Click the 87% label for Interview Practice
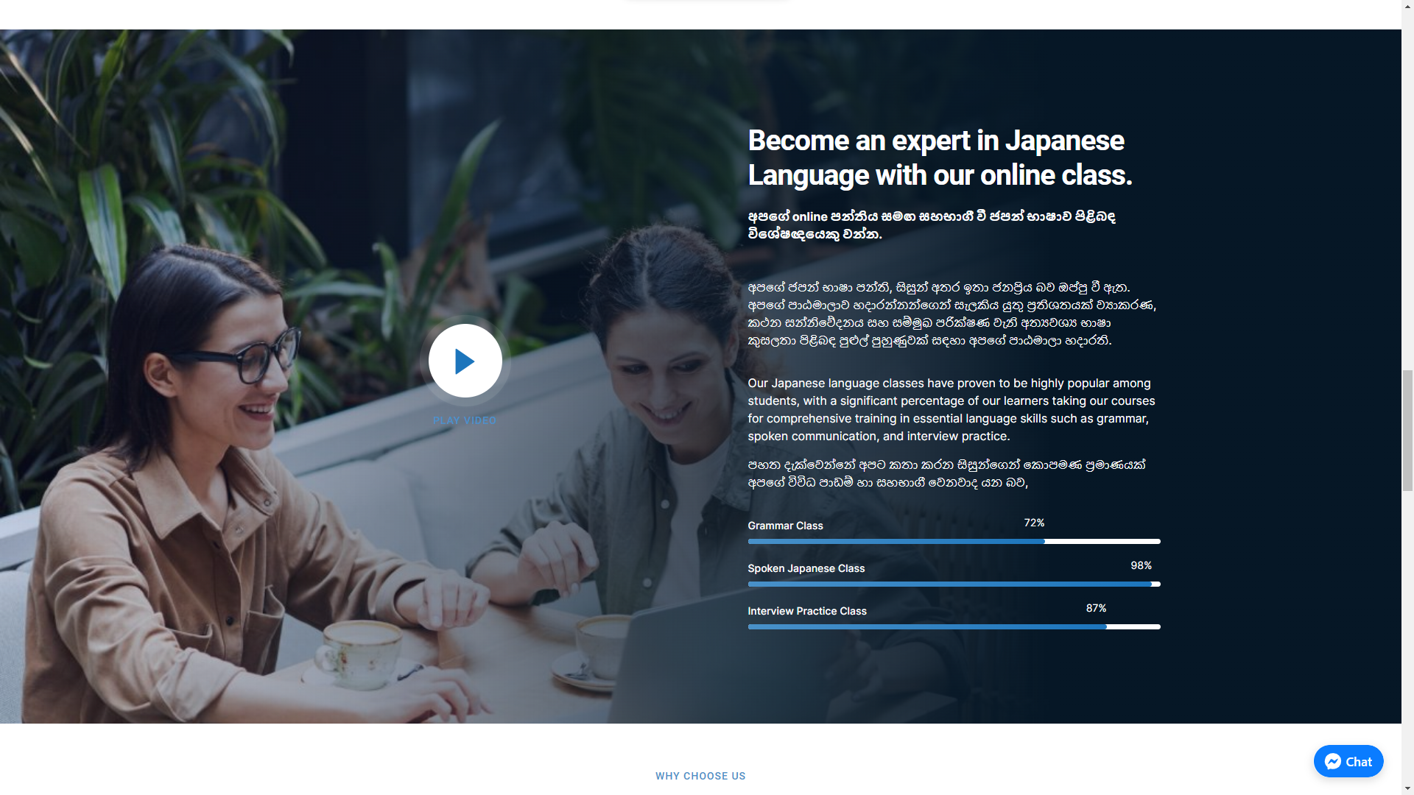Viewport: 1414px width, 795px height. click(1096, 608)
